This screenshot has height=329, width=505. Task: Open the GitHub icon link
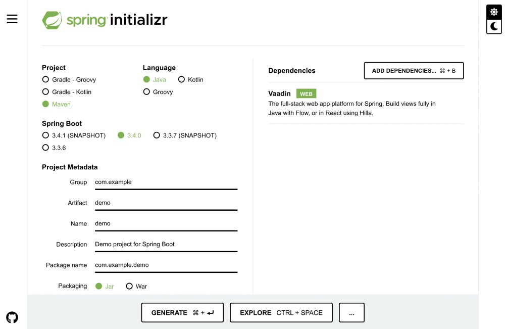pyautogui.click(x=12, y=317)
